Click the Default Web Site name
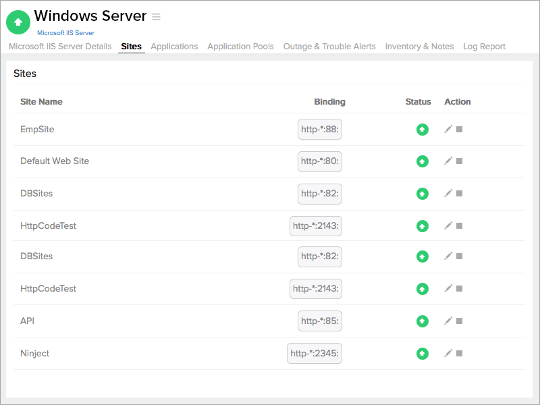540x405 pixels. (x=55, y=161)
